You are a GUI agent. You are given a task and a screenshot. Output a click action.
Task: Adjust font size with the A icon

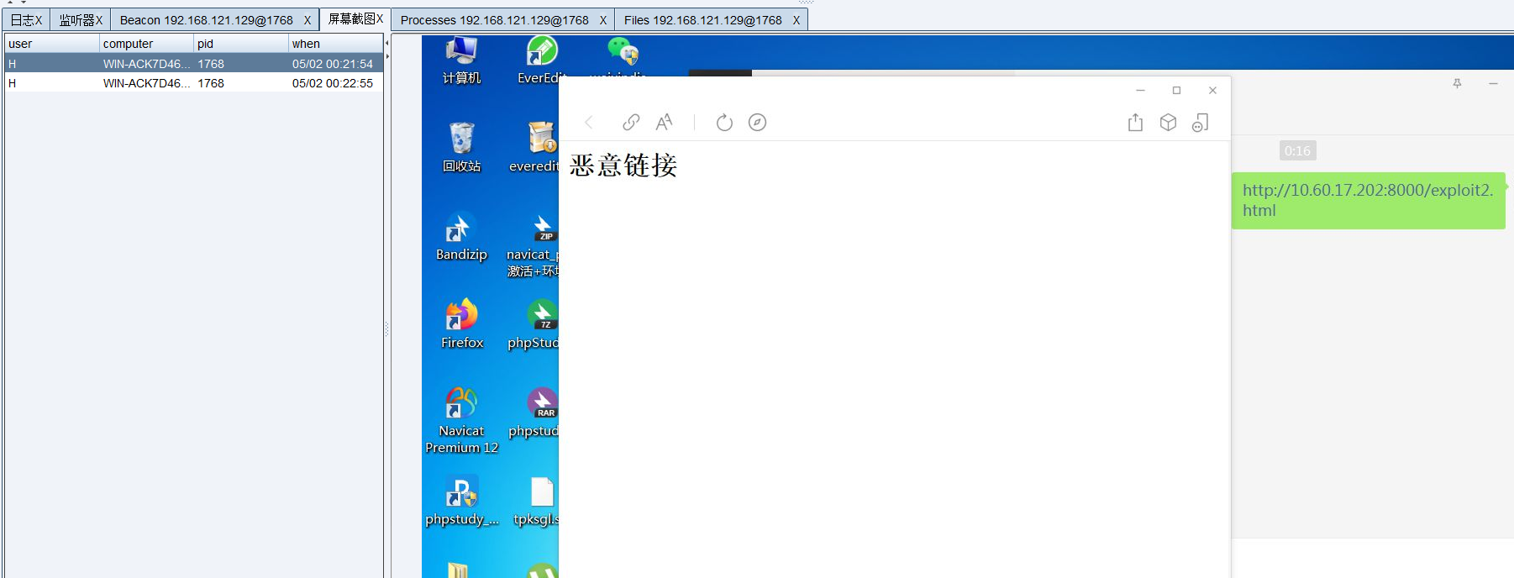(664, 123)
